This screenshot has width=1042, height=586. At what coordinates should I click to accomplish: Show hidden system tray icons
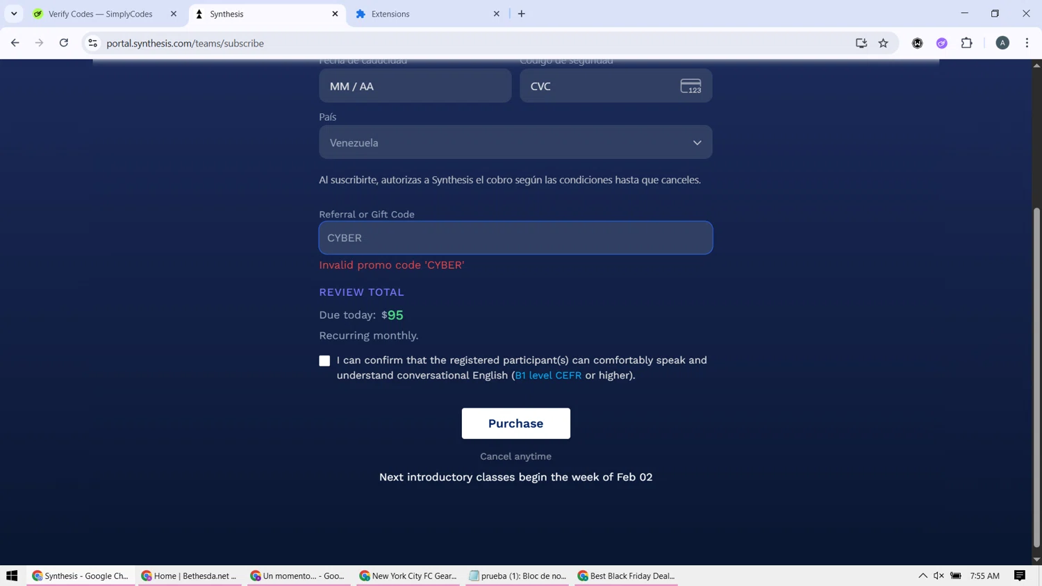(x=923, y=576)
